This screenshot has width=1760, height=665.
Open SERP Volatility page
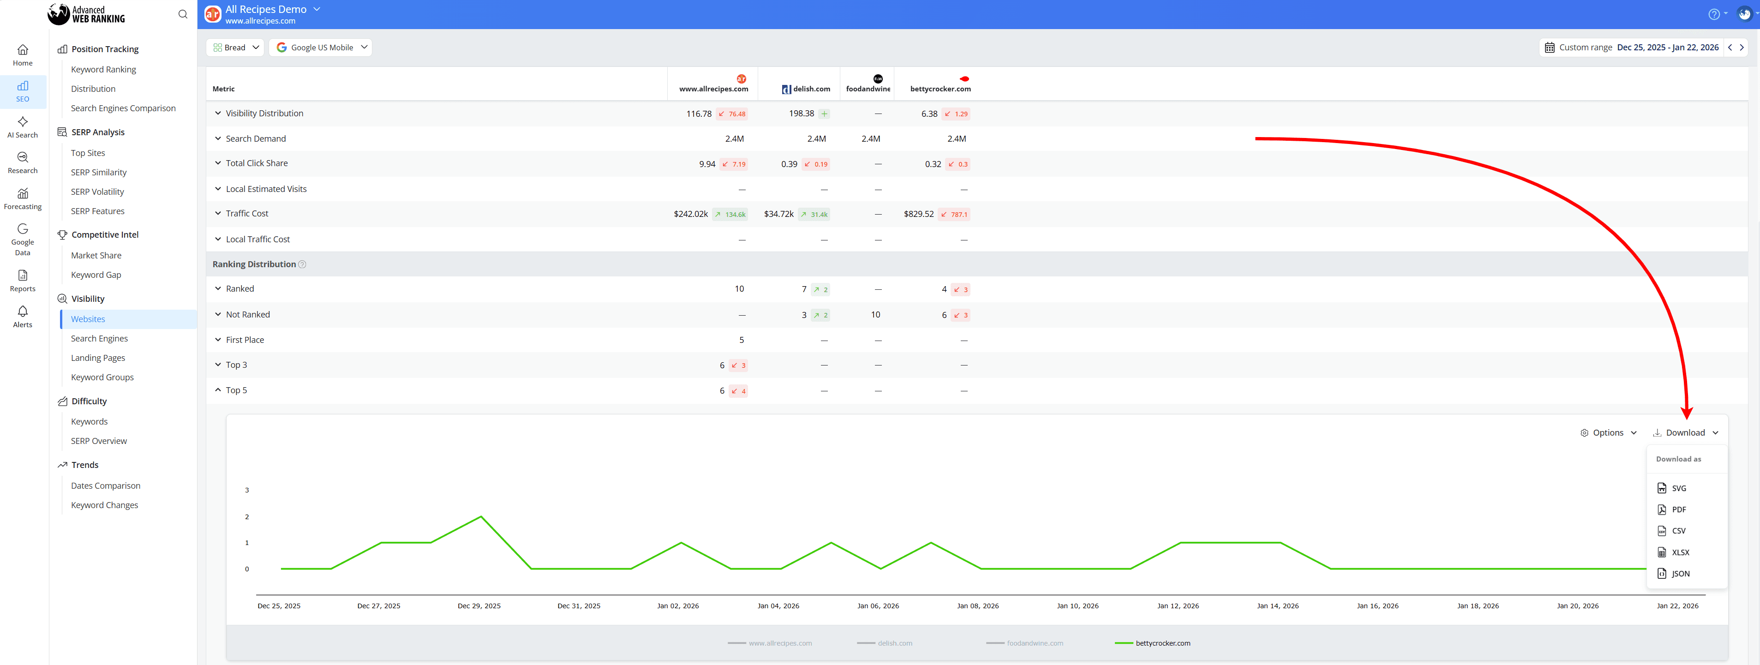[97, 192]
